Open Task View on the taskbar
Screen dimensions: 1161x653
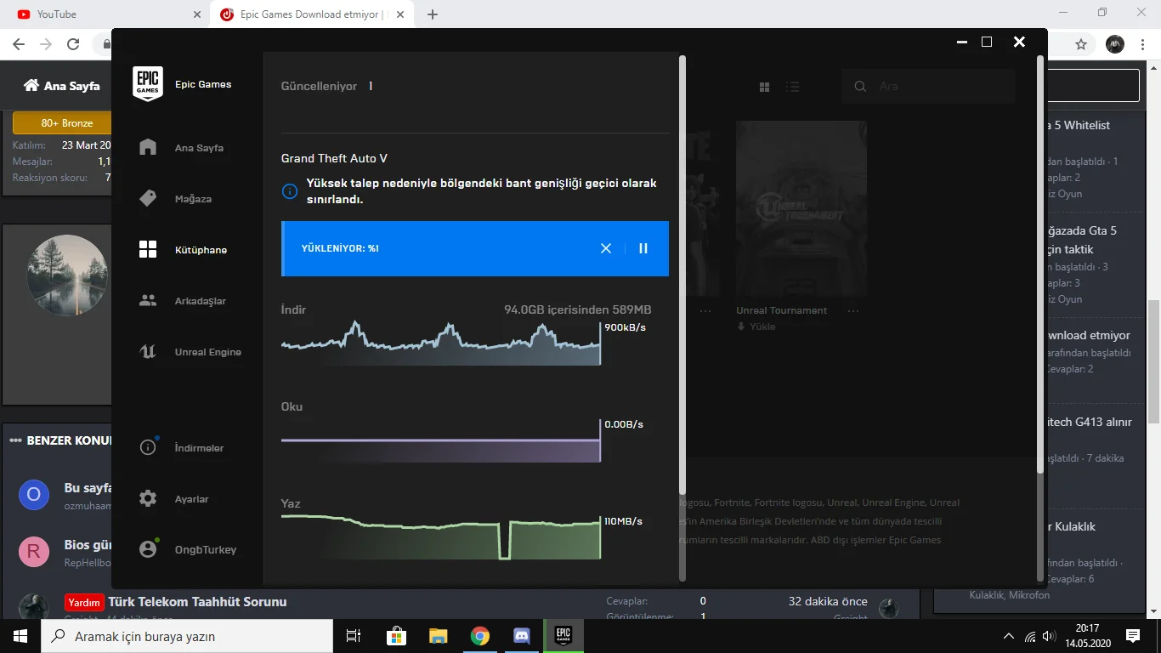[x=354, y=636]
